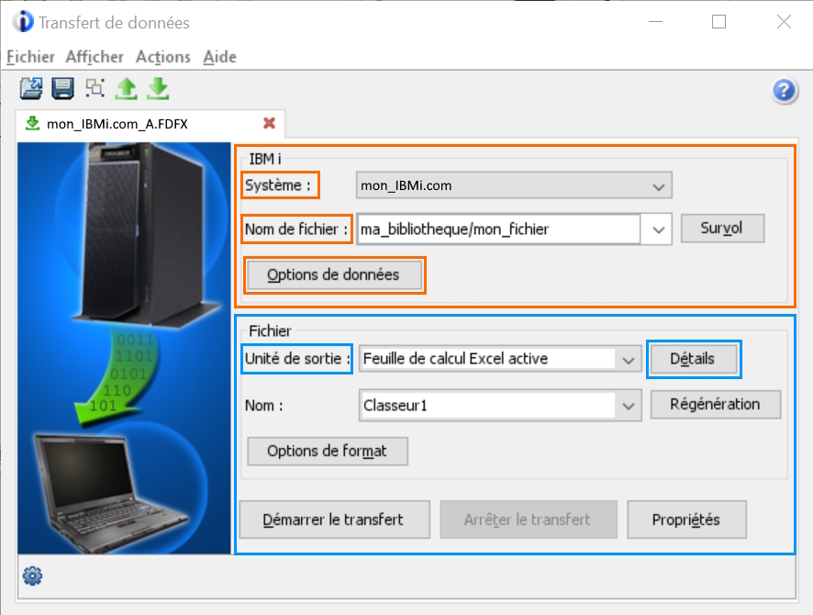Click the save floppy disk toolbar icon
The height and width of the screenshot is (615, 813).
(62, 88)
